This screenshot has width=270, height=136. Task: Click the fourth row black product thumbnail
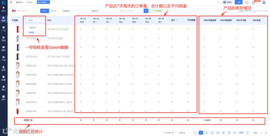(x=17, y=57)
